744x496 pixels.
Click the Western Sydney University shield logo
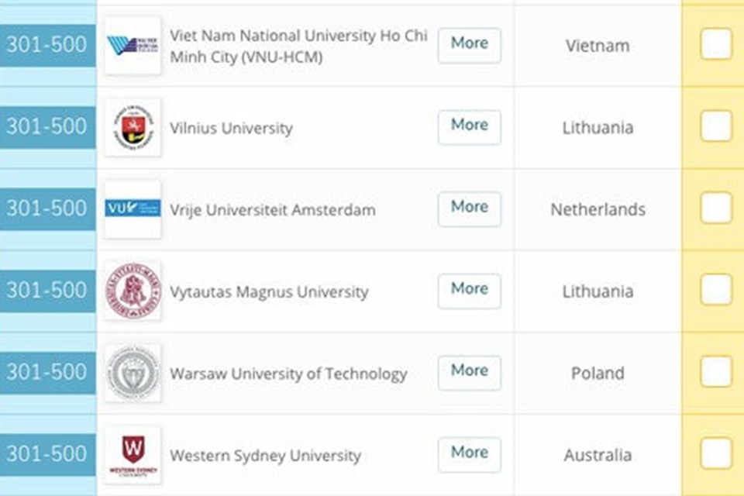click(133, 455)
